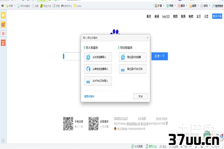Image resolution: width=224 pixels, height=149 pixels.
Task: Click the 手机百度 QR code
Action: [x=68, y=124]
